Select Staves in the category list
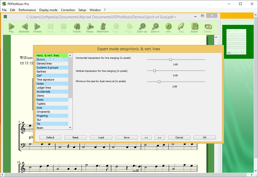This screenshot has width=258, height=177. 52,60
